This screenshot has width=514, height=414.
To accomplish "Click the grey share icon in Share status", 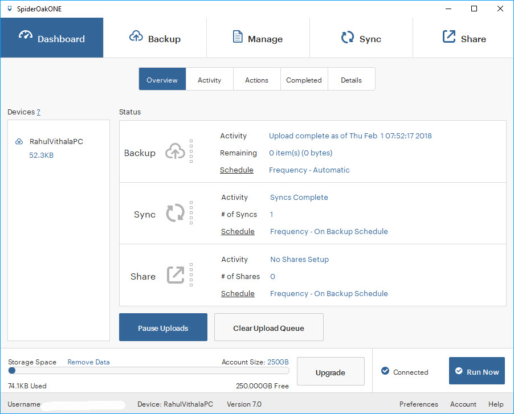I will click(176, 275).
